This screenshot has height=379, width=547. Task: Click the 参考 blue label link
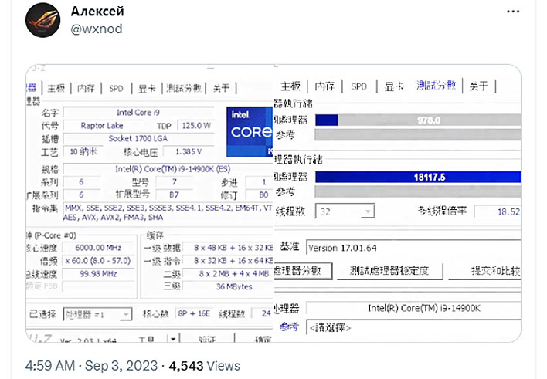[x=289, y=327]
